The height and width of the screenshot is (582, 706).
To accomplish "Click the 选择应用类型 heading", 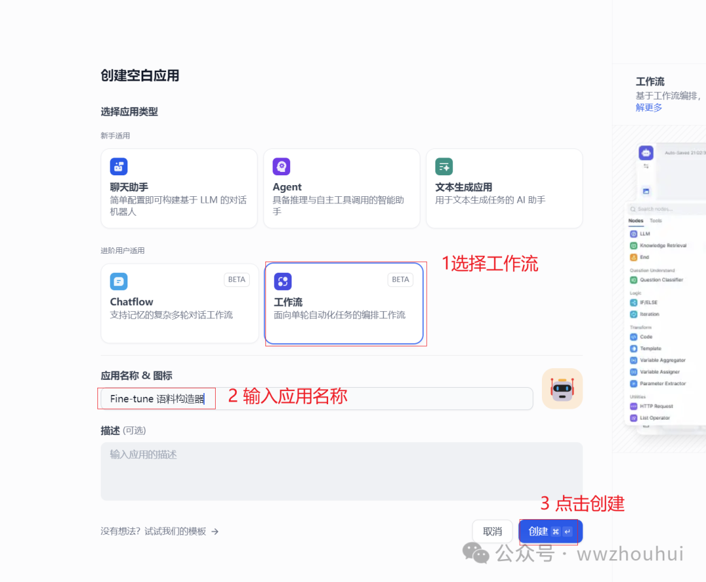I will click(129, 112).
